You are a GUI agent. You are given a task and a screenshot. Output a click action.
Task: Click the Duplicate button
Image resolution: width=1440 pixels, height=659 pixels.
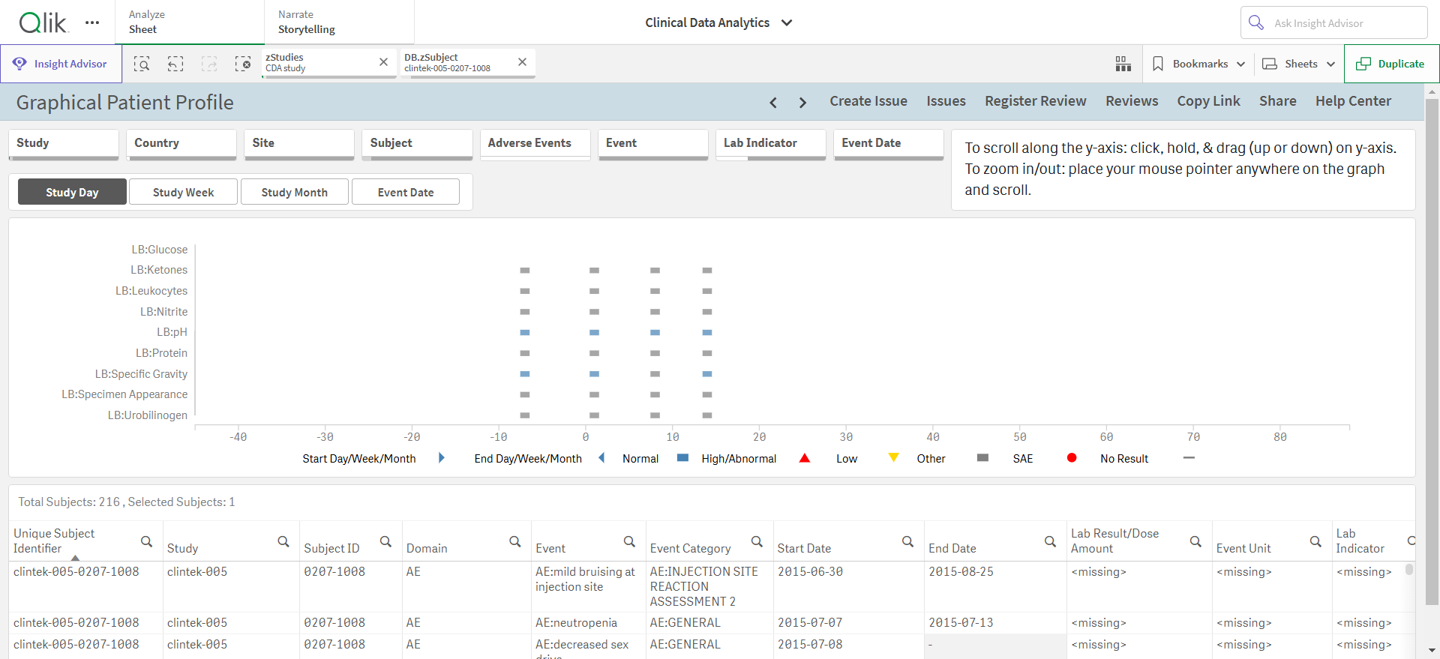point(1391,64)
